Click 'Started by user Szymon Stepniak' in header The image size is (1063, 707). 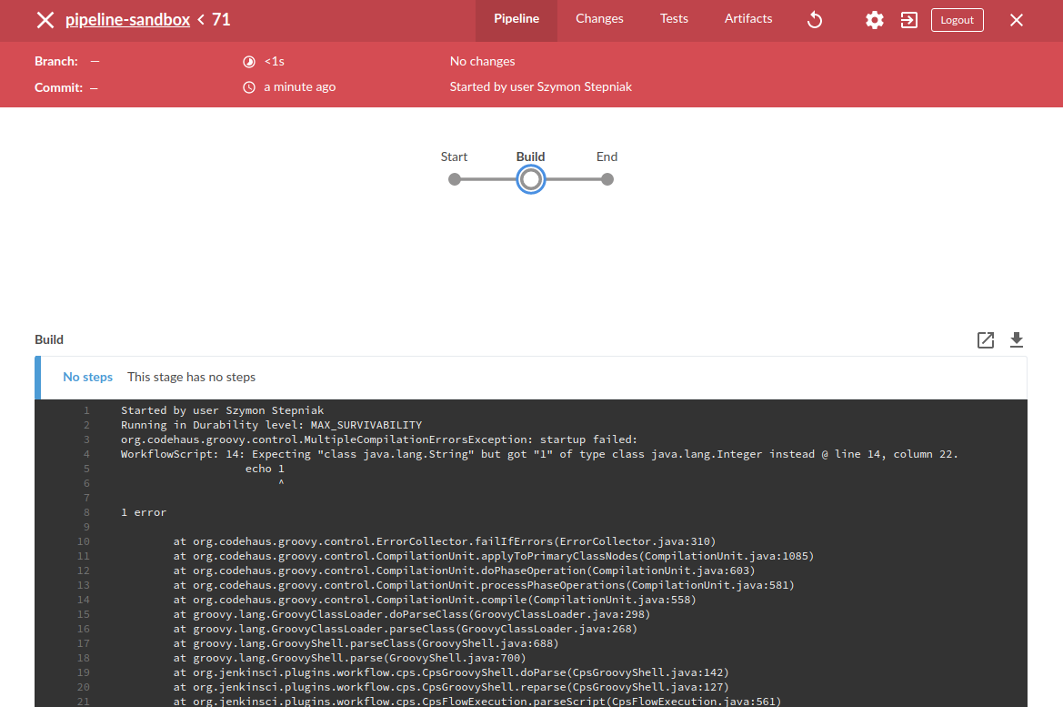pos(540,86)
